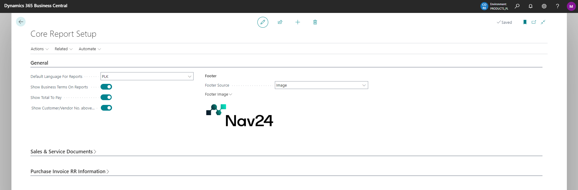Click the Footer Source field label
Screen dimensions: 578x190
[217, 85]
